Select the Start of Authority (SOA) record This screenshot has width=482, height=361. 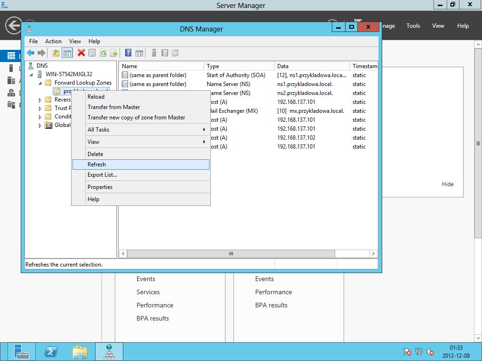click(249, 75)
